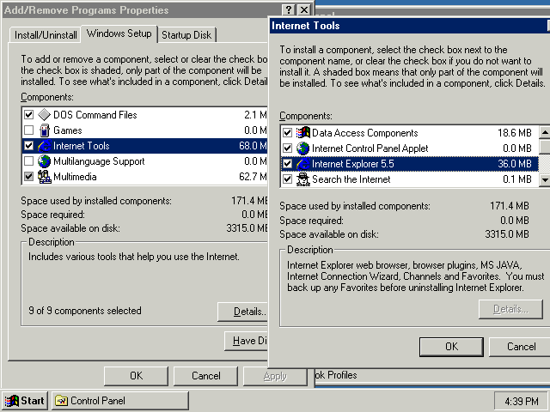Viewport: 550px width, 412px height.
Task: Click Details button in Windows Setup tab
Action: (x=242, y=312)
